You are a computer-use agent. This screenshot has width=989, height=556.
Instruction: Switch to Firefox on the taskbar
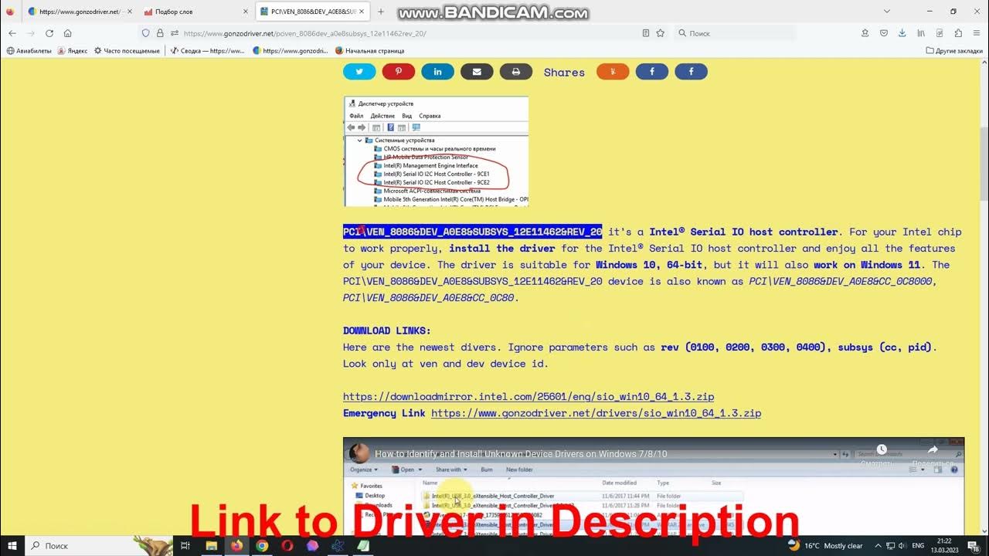(236, 545)
